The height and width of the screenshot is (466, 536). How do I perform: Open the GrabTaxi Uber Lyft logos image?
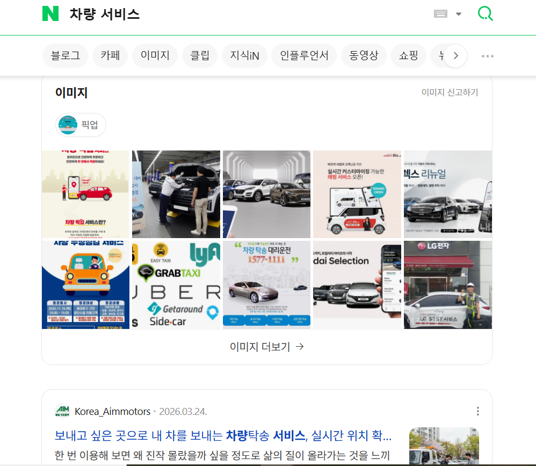(176, 284)
